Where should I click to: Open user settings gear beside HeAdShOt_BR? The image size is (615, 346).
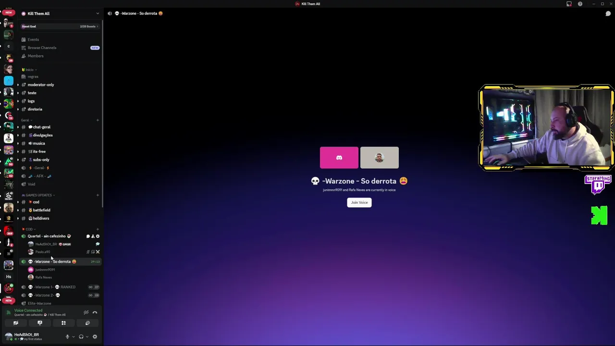coord(95,337)
